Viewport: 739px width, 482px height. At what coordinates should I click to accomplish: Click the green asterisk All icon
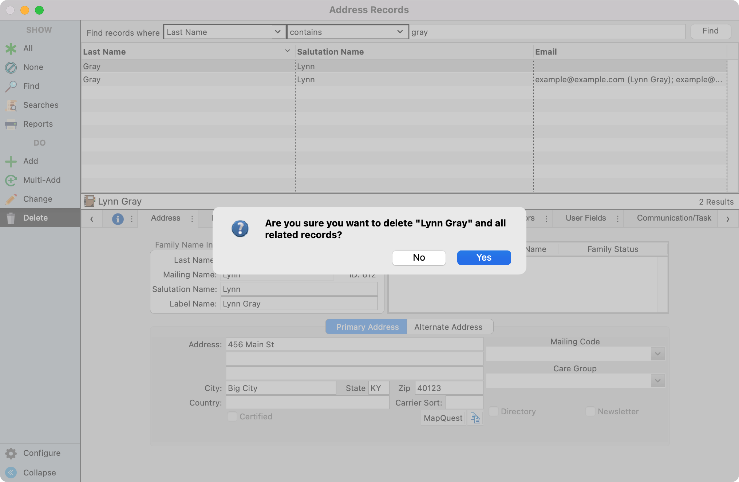(x=11, y=48)
